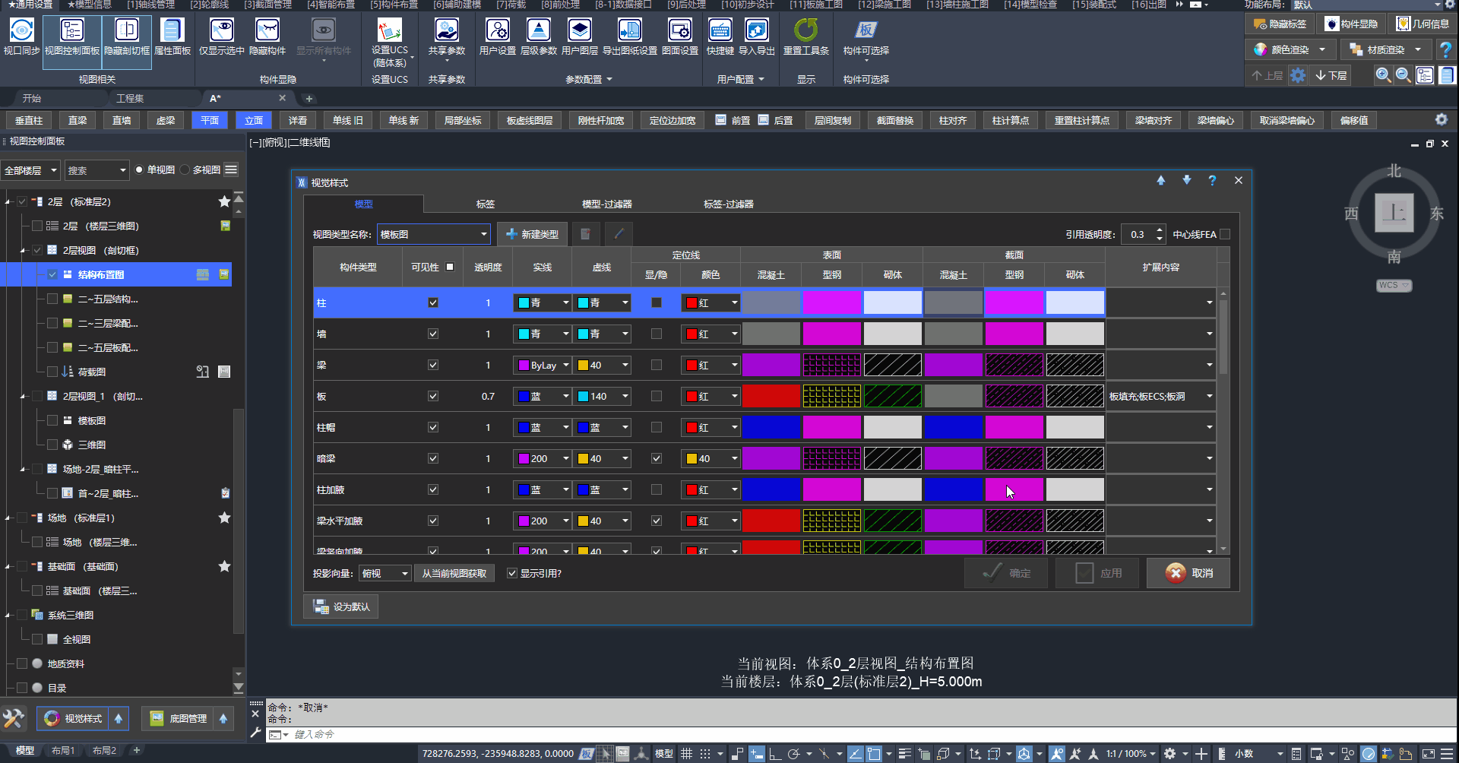Open 共享参数 icon in ribbon
The image size is (1459, 763).
click(x=447, y=36)
